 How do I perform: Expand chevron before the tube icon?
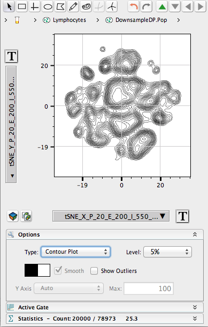(6, 20)
